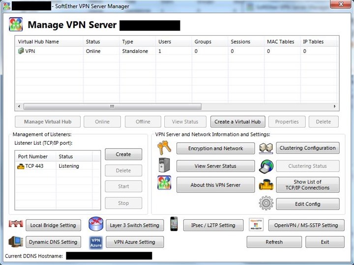Click Create a Virtual Hub
Screen dimensions: 354x265
pos(238,122)
